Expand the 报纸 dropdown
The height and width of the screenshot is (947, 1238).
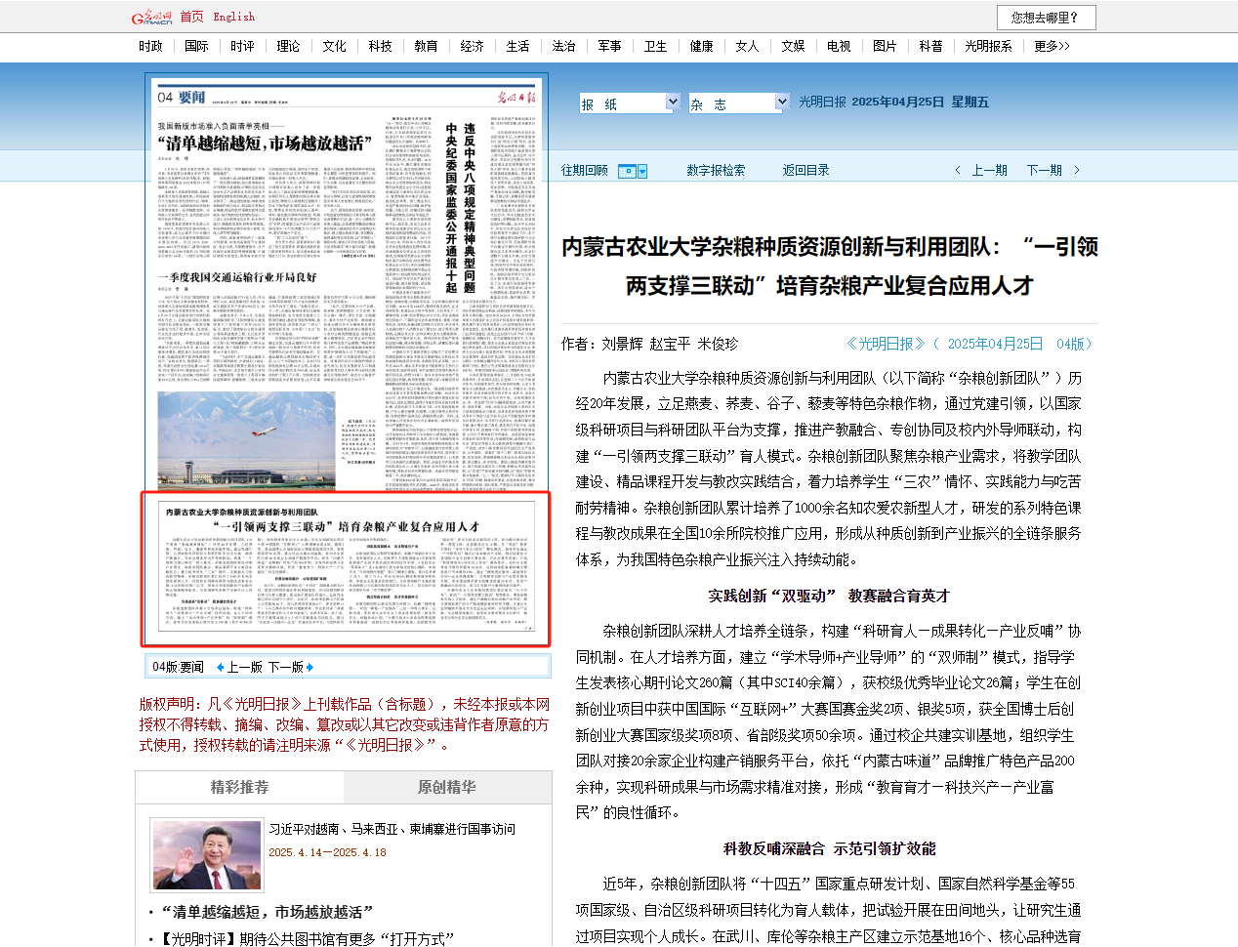(x=672, y=103)
